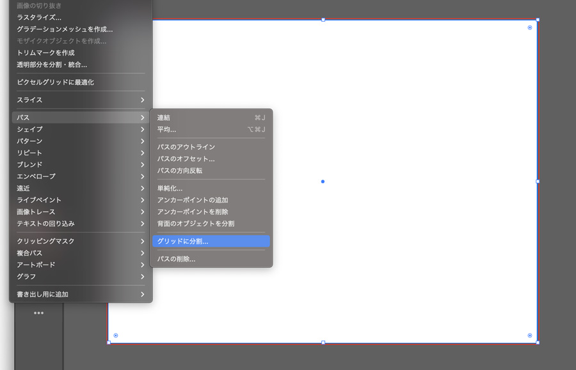The width and height of the screenshot is (576, 370).
Task: Click the top-center bounding box handle
Action: click(323, 20)
